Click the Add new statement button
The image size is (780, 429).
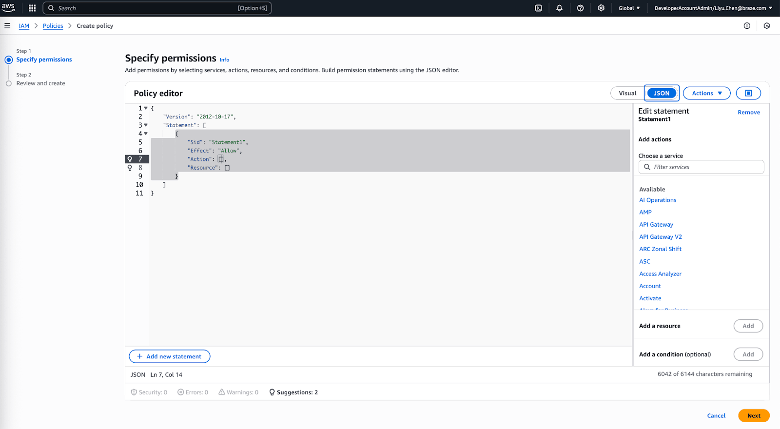pos(169,356)
